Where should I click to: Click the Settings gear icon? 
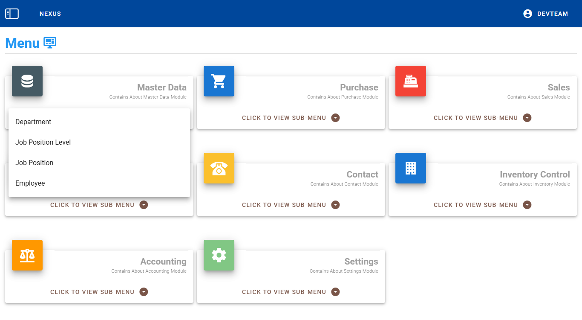pyautogui.click(x=219, y=255)
